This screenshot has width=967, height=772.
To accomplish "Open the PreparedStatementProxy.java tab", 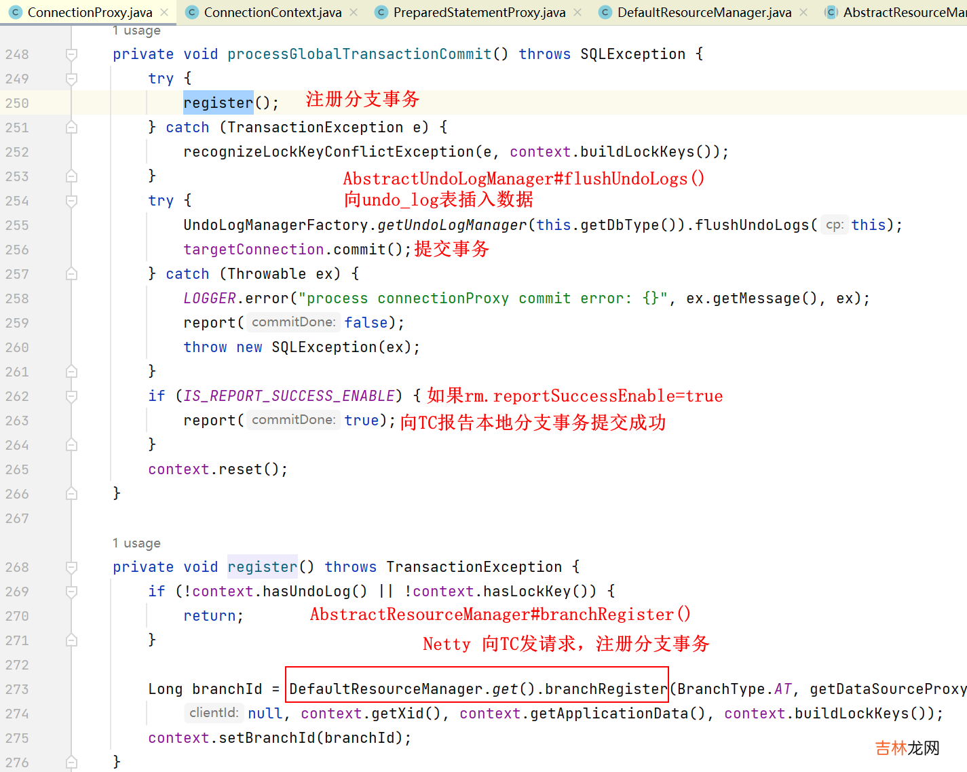I will [x=479, y=12].
